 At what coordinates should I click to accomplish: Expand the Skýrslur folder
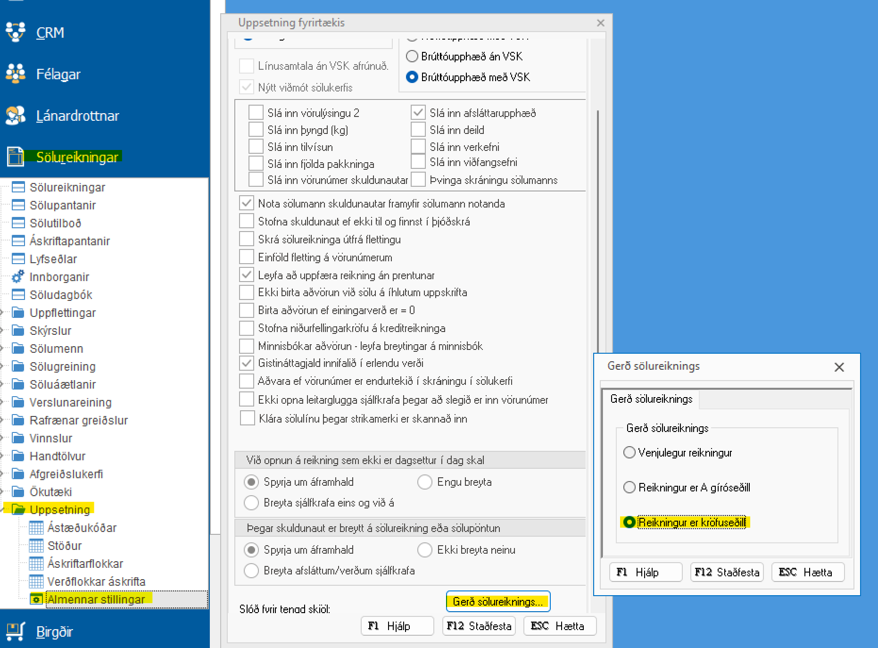2,331
